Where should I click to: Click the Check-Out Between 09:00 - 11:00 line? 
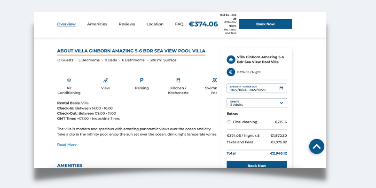tap(86, 113)
